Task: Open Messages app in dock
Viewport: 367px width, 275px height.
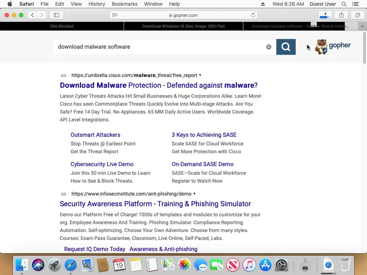Action: tap(200, 265)
